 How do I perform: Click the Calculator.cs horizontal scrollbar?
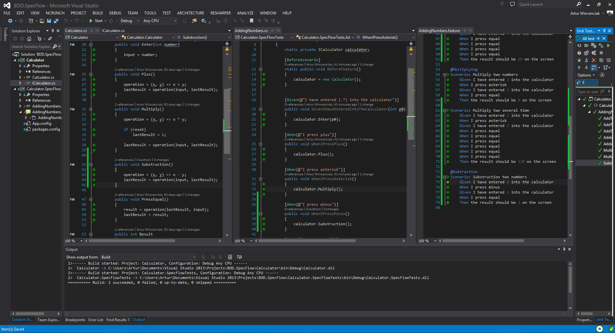(132, 241)
